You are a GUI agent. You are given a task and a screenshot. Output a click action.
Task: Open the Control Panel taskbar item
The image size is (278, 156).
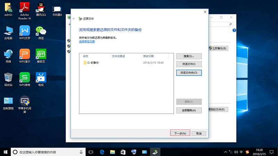(144, 152)
